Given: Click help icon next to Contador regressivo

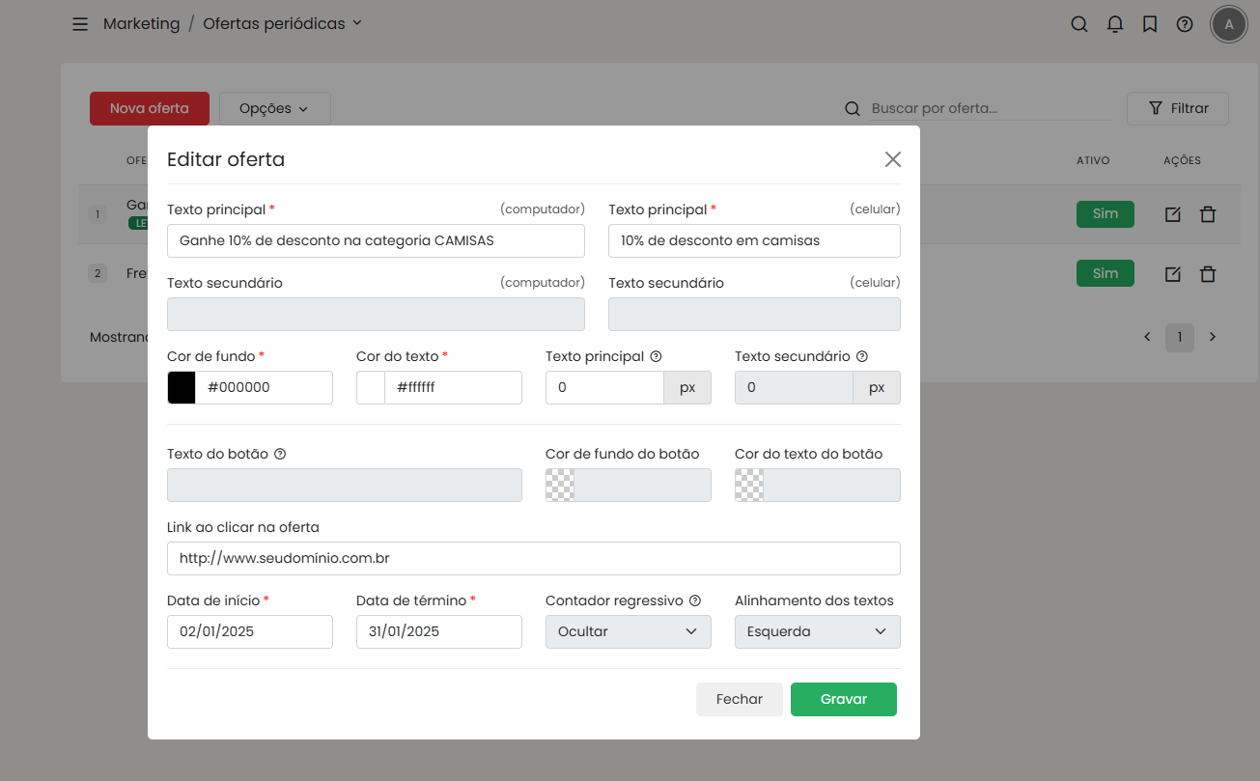Looking at the screenshot, I should 694,600.
